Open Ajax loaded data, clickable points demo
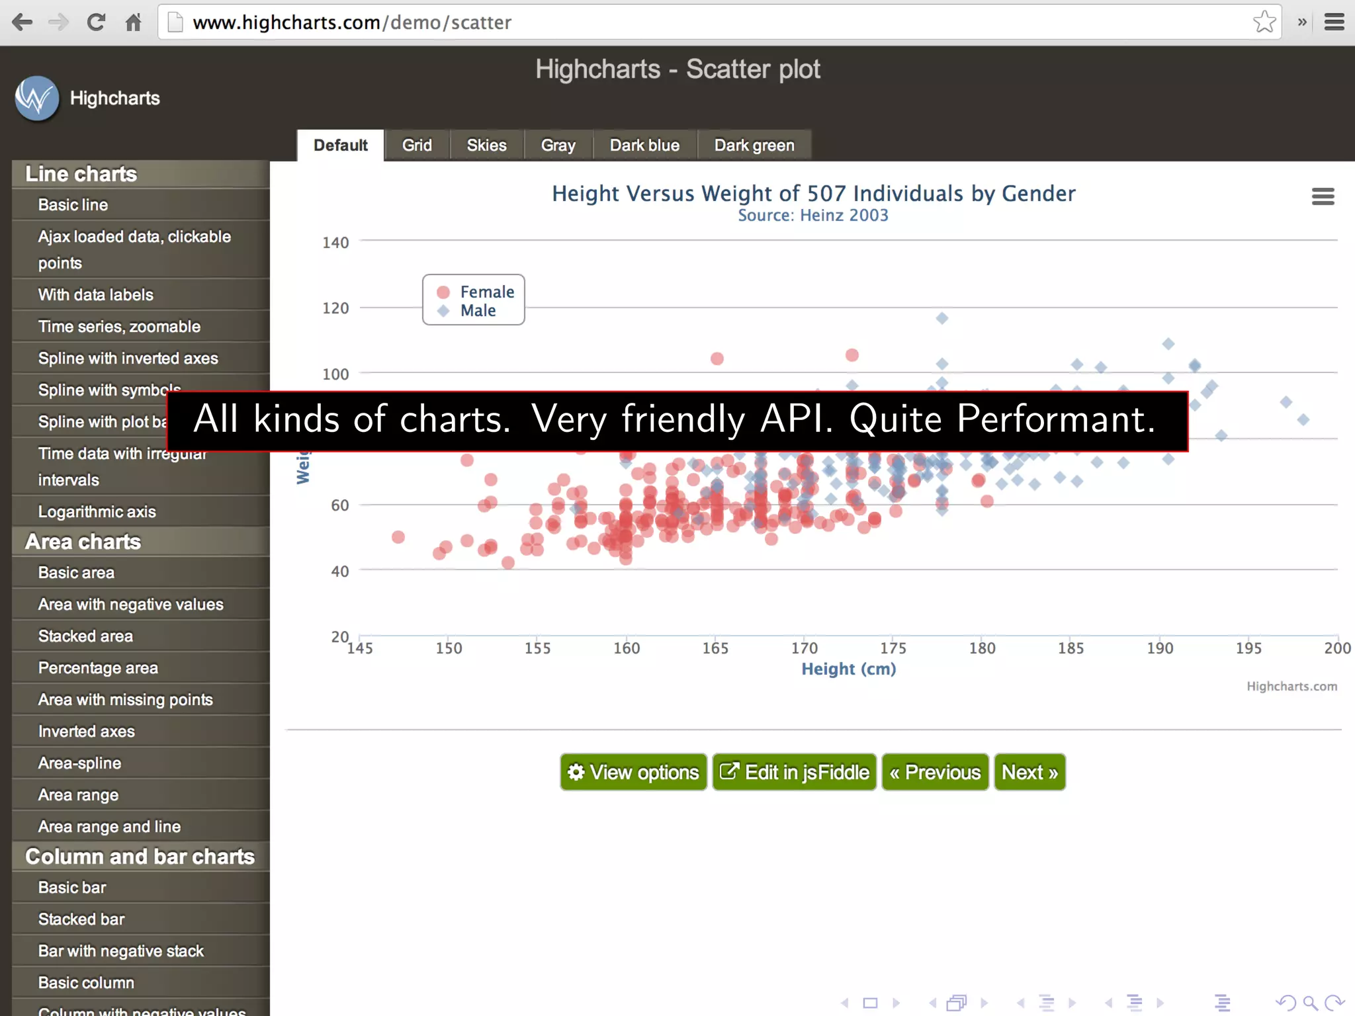 point(141,250)
